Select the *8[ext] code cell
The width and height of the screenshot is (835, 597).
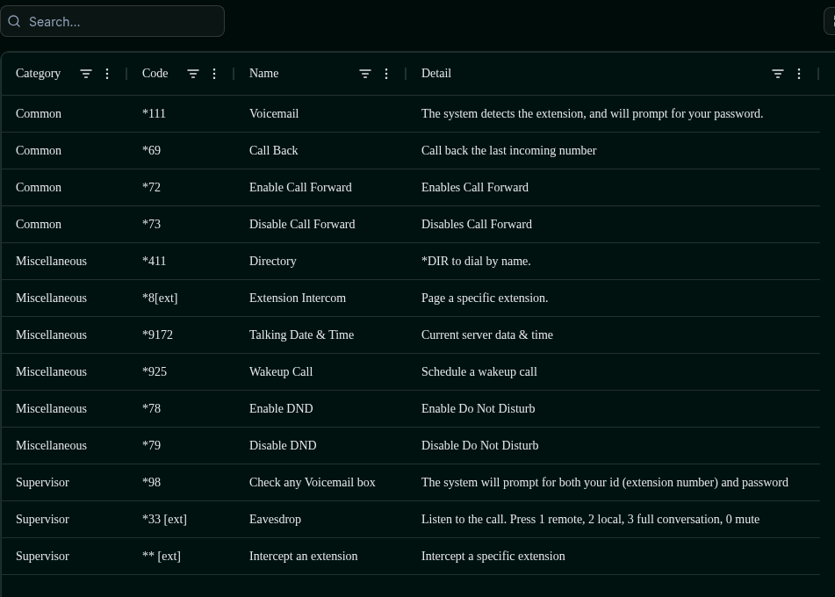(160, 298)
